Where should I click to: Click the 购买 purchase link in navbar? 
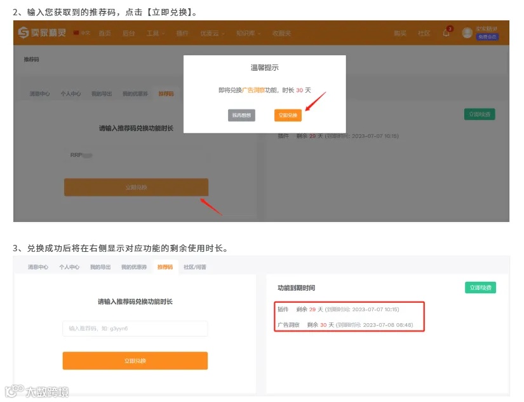(x=399, y=34)
